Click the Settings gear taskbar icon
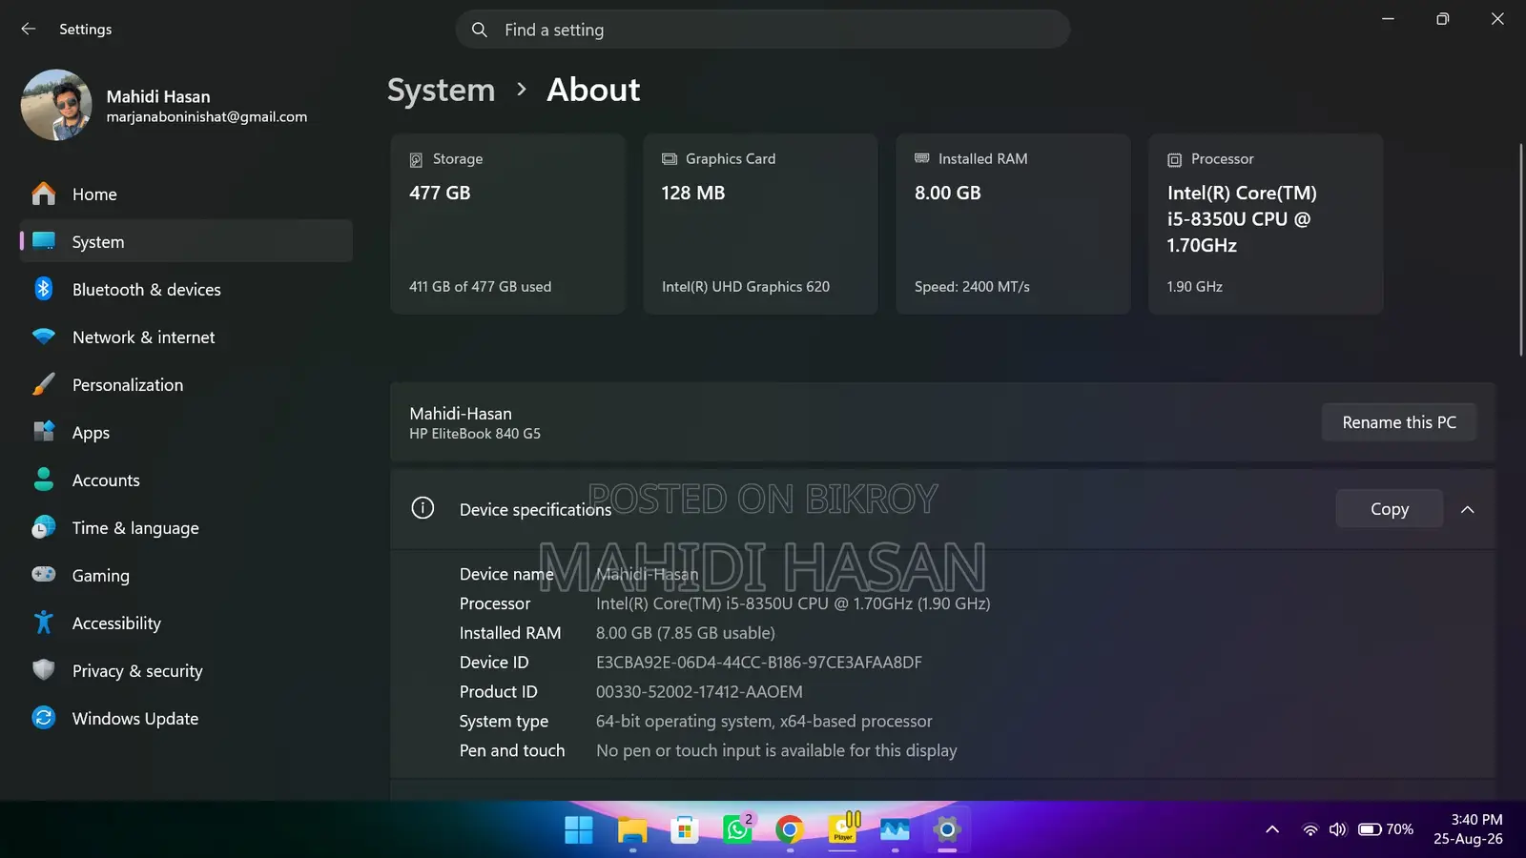Viewport: 1526px width, 858px height. 947,830
